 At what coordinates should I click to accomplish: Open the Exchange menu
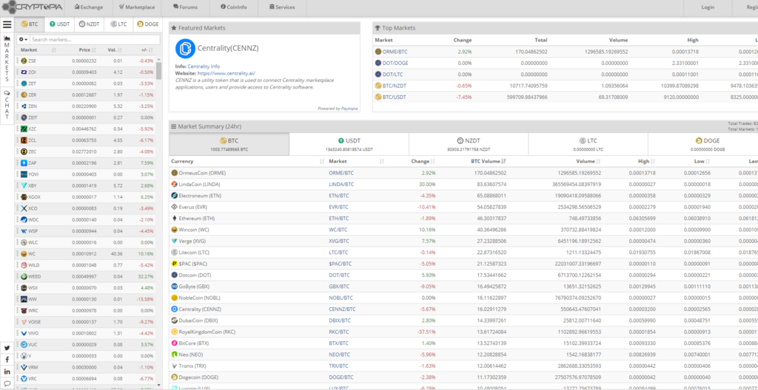(x=90, y=7)
